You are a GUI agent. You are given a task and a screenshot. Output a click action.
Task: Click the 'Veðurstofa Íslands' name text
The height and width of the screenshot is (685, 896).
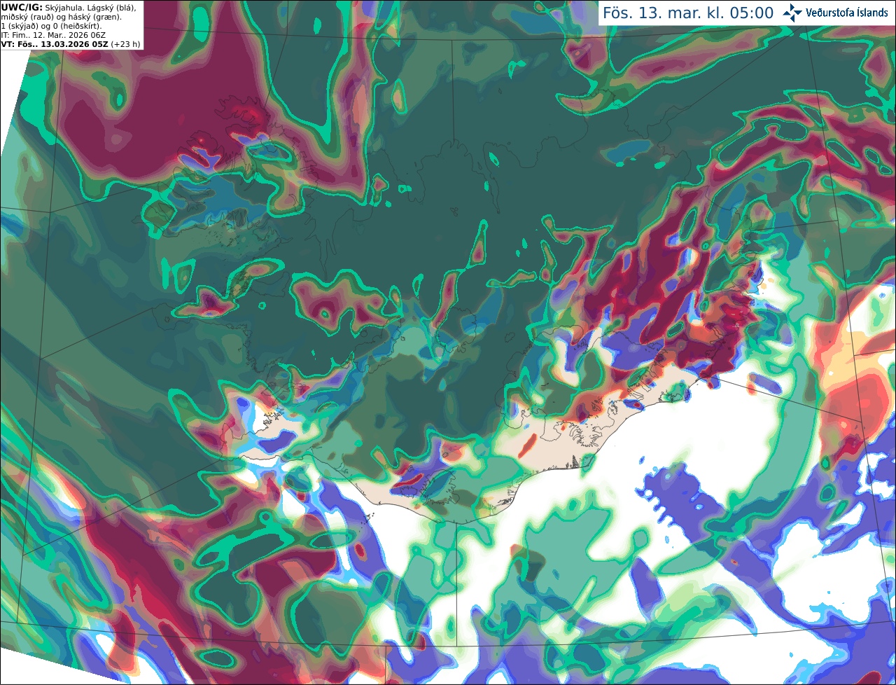(847, 13)
